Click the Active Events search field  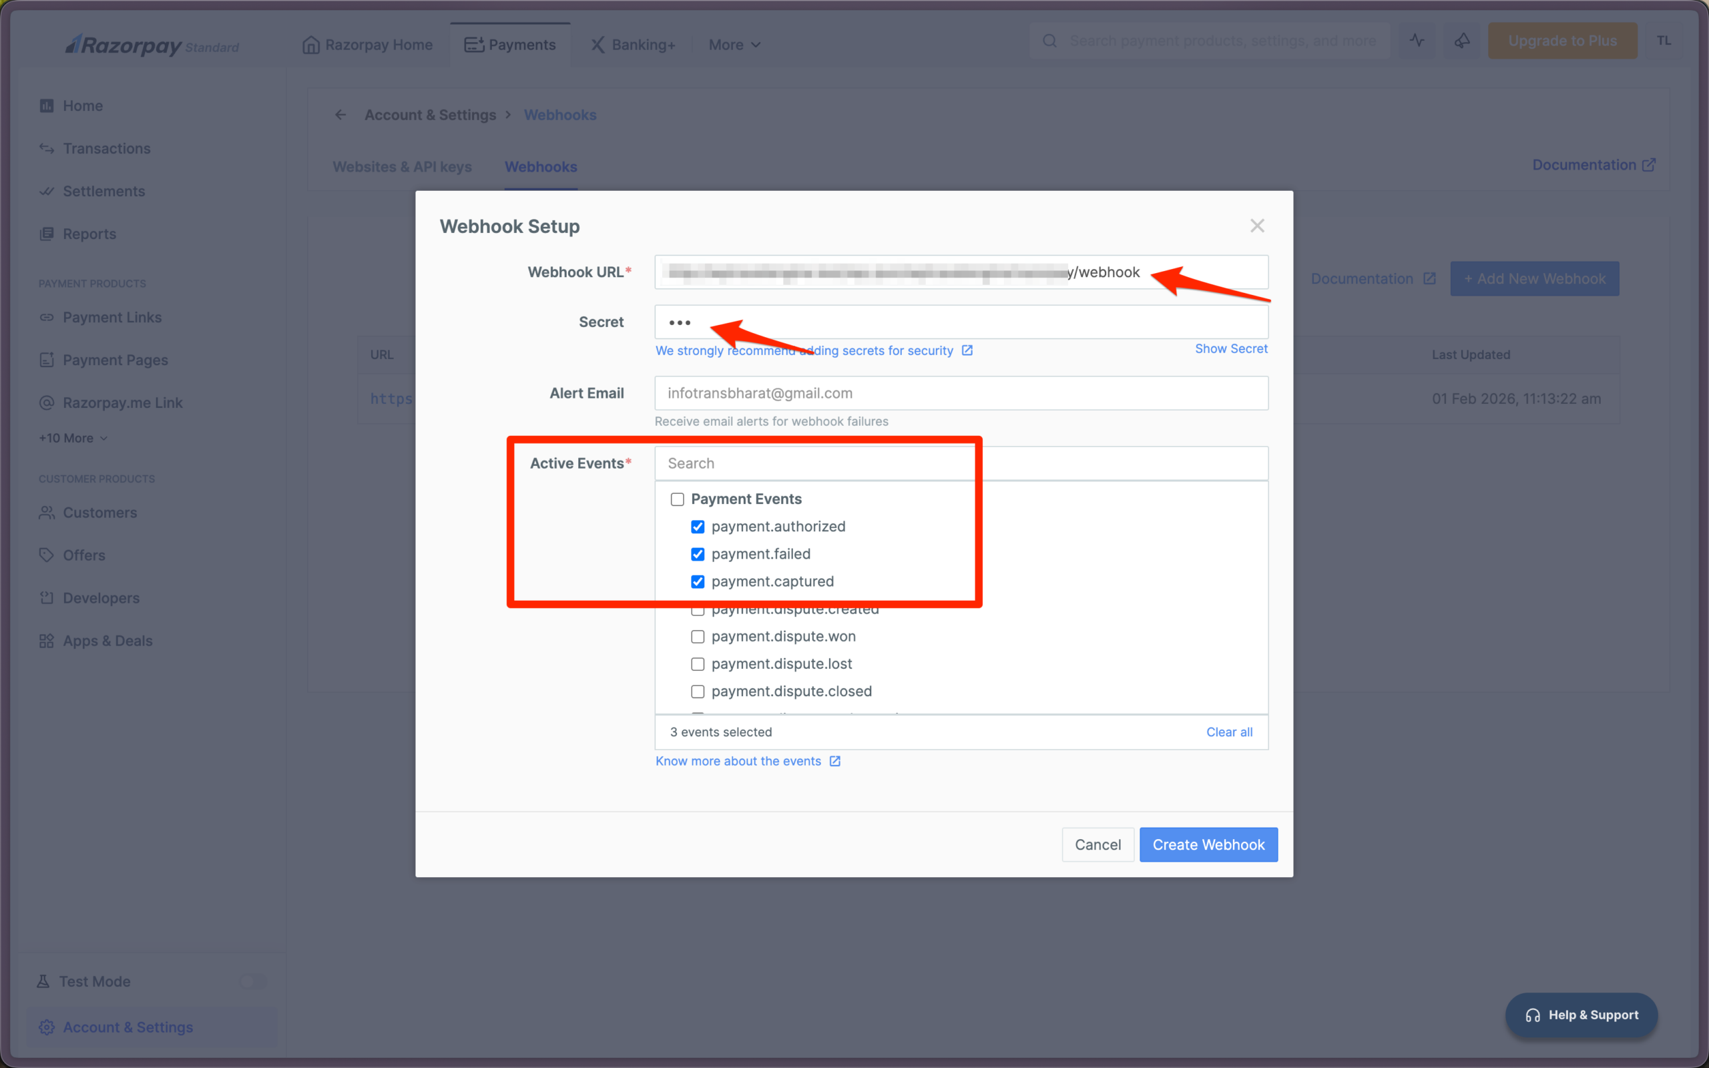click(x=961, y=463)
